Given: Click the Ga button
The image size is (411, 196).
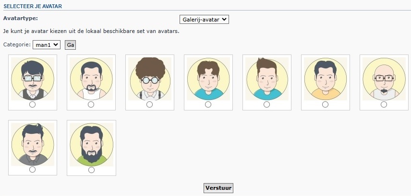Looking at the screenshot, I should tap(70, 44).
